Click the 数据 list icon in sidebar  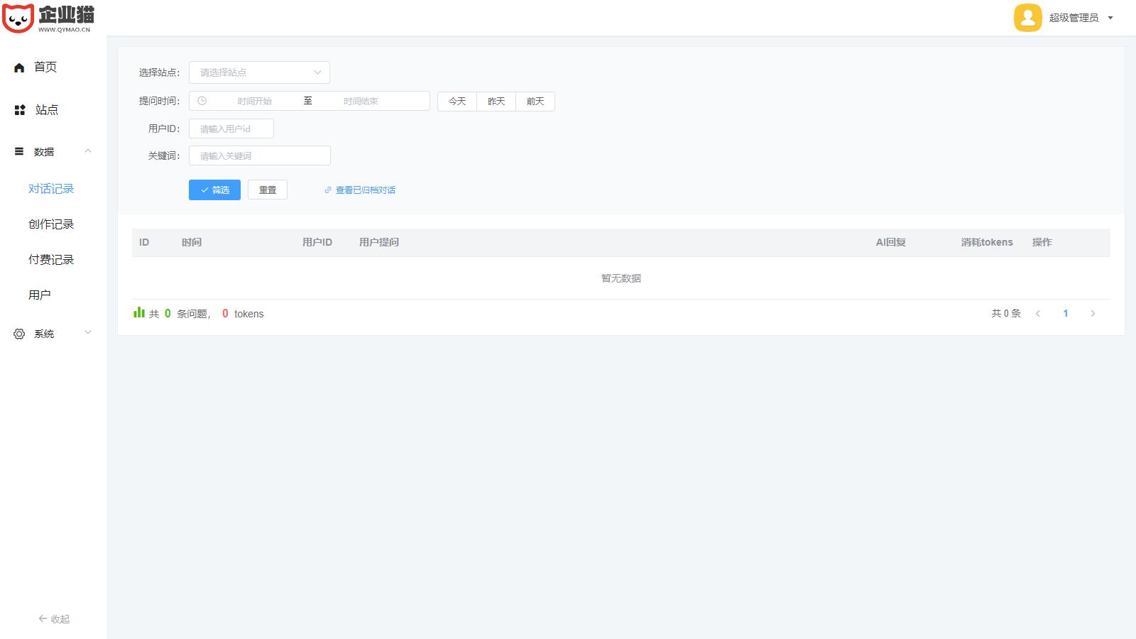point(19,151)
